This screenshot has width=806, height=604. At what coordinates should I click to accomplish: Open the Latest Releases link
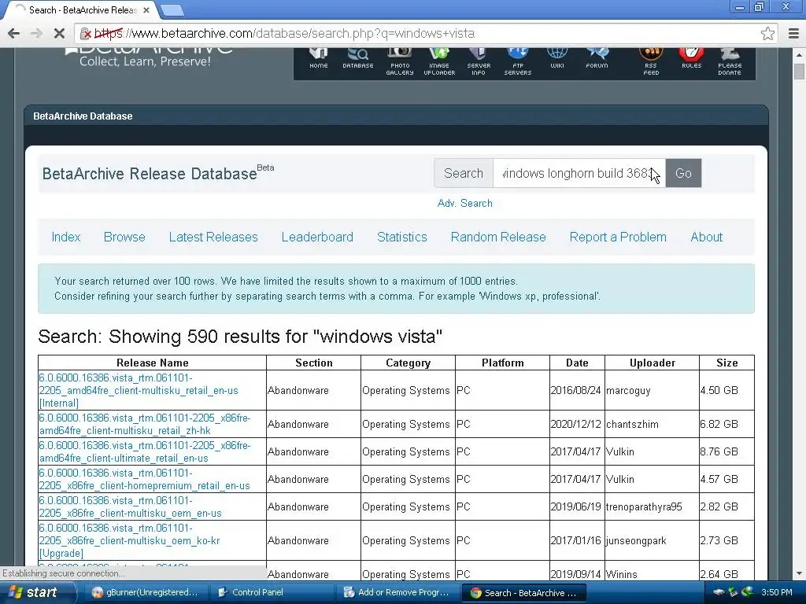coord(213,237)
